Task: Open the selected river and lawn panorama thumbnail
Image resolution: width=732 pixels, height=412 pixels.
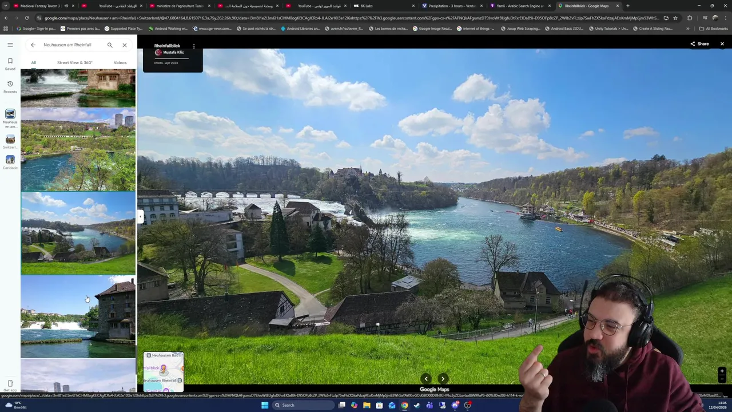Action: click(x=78, y=233)
